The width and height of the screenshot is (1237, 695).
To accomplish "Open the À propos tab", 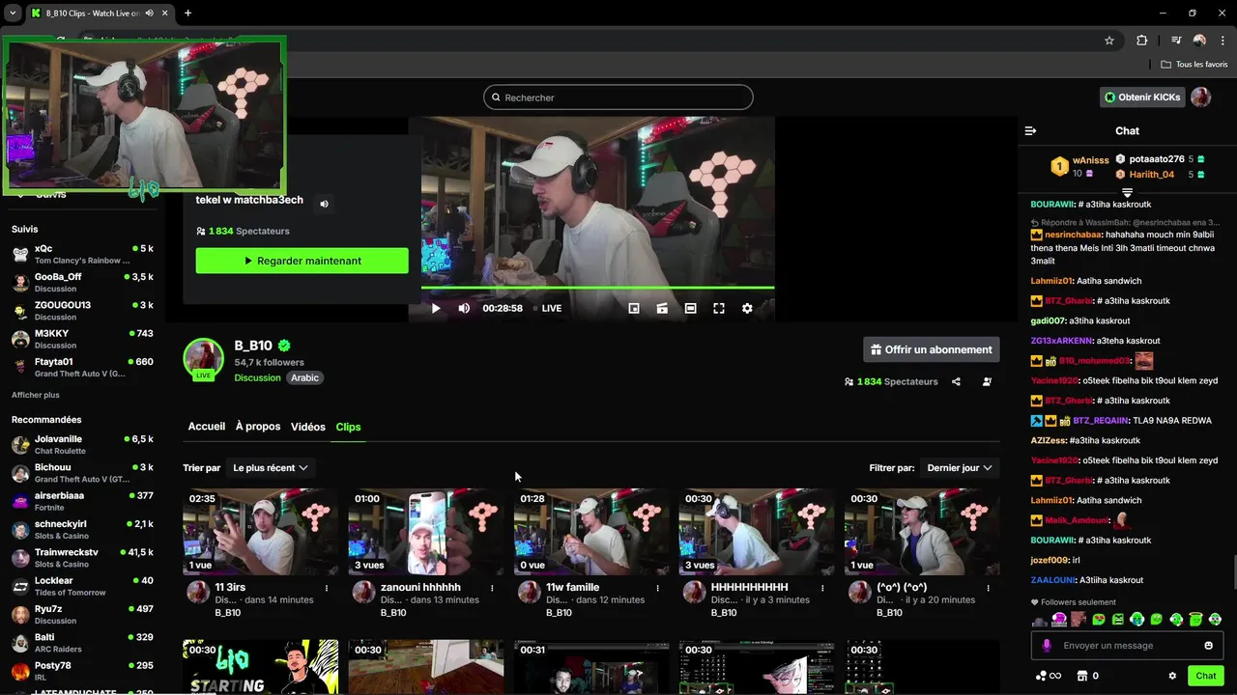I will coord(258,427).
